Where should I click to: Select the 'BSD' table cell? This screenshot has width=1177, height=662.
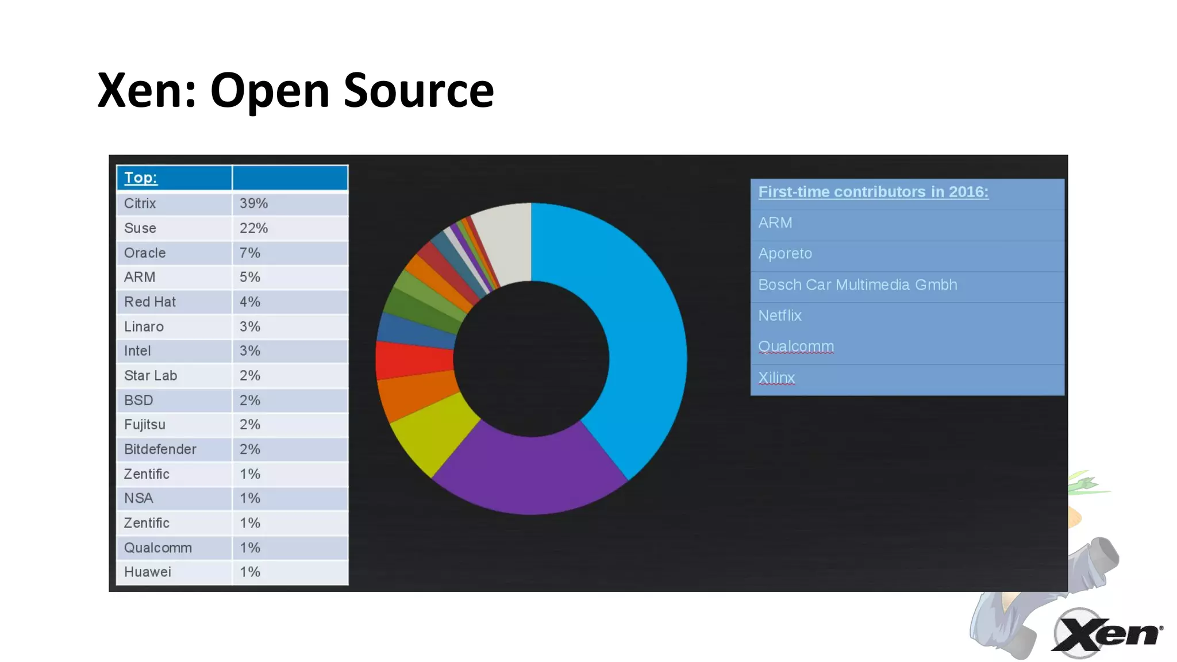click(x=174, y=400)
